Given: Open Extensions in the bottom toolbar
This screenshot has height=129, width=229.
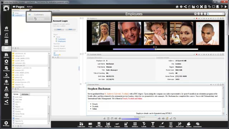Looking at the screenshot, I should 198,125.
